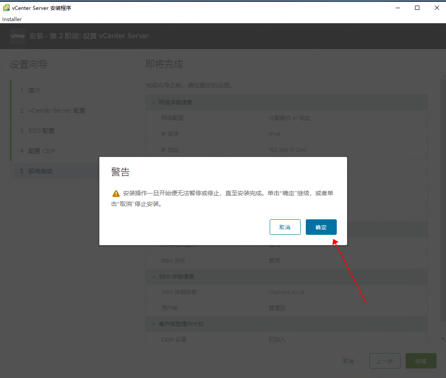Click the IP 地址 label

point(170,150)
